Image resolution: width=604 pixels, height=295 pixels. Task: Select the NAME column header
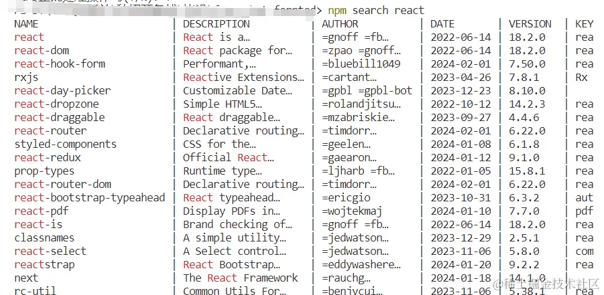(x=26, y=24)
